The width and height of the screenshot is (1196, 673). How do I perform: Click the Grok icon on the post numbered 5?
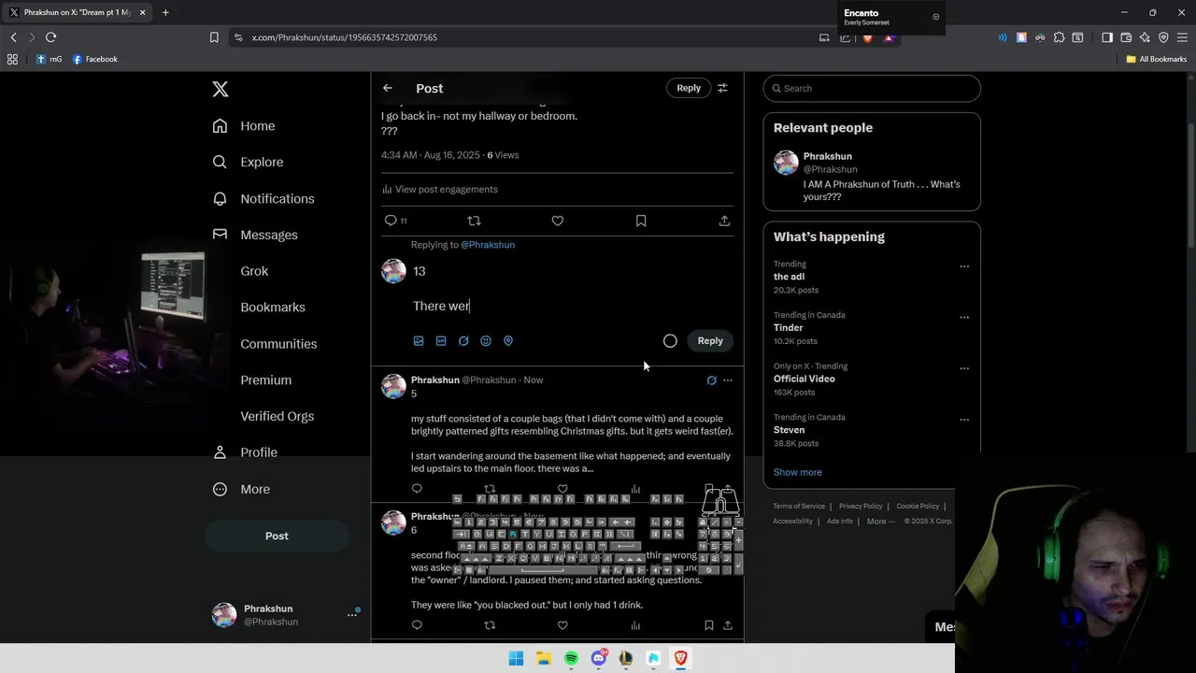coord(711,380)
